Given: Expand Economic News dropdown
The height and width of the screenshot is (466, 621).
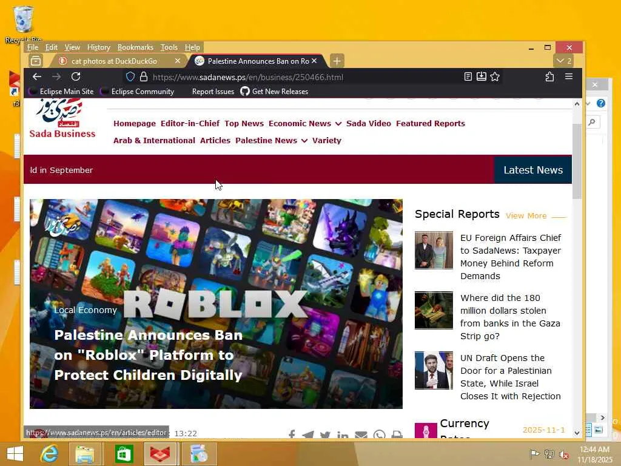Looking at the screenshot, I should (x=304, y=123).
